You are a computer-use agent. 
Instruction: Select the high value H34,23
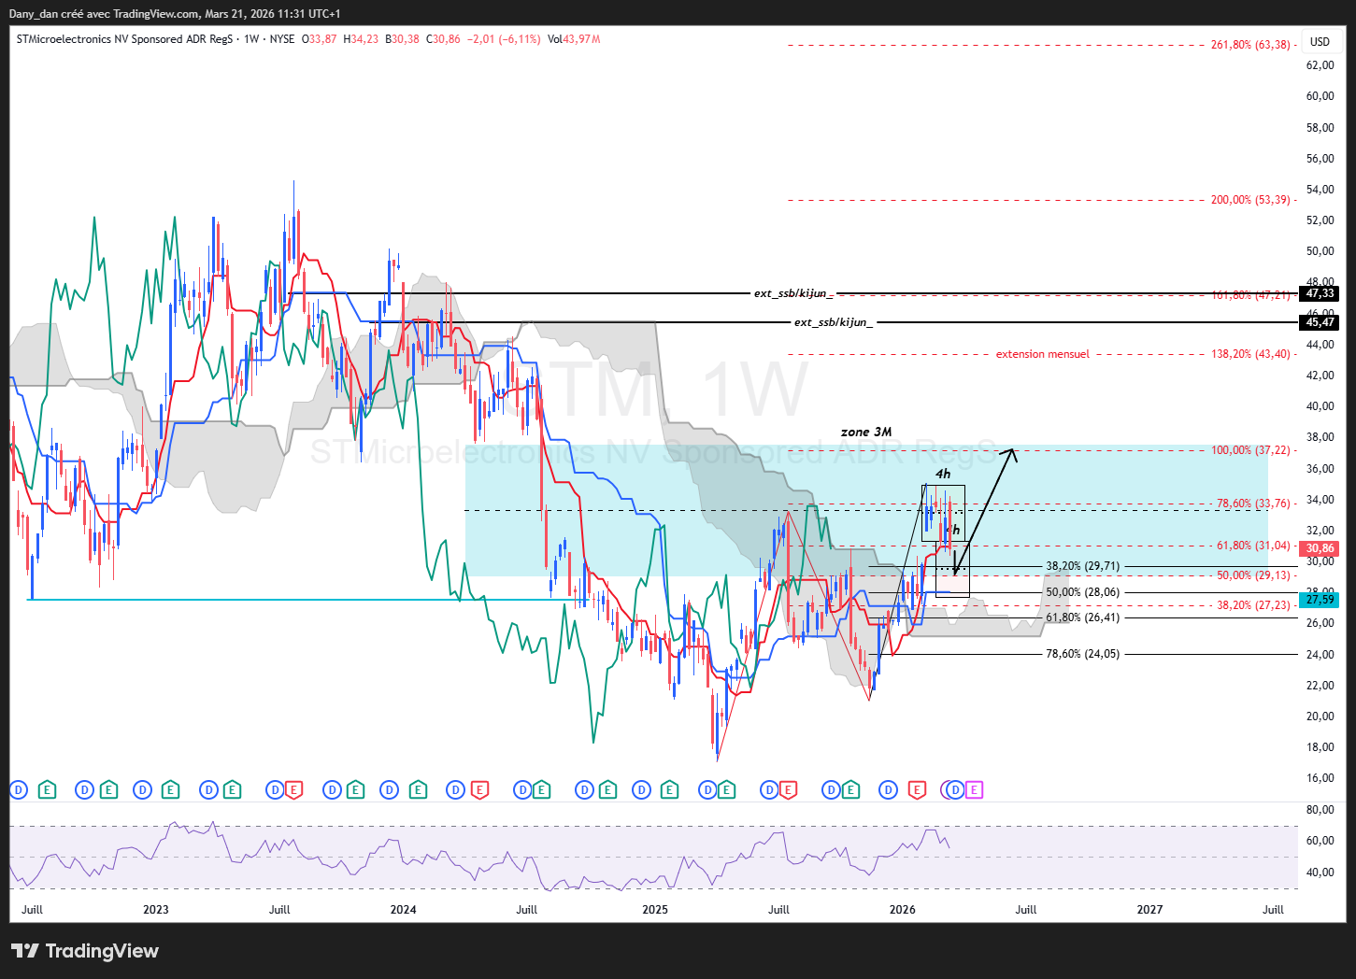tap(361, 39)
